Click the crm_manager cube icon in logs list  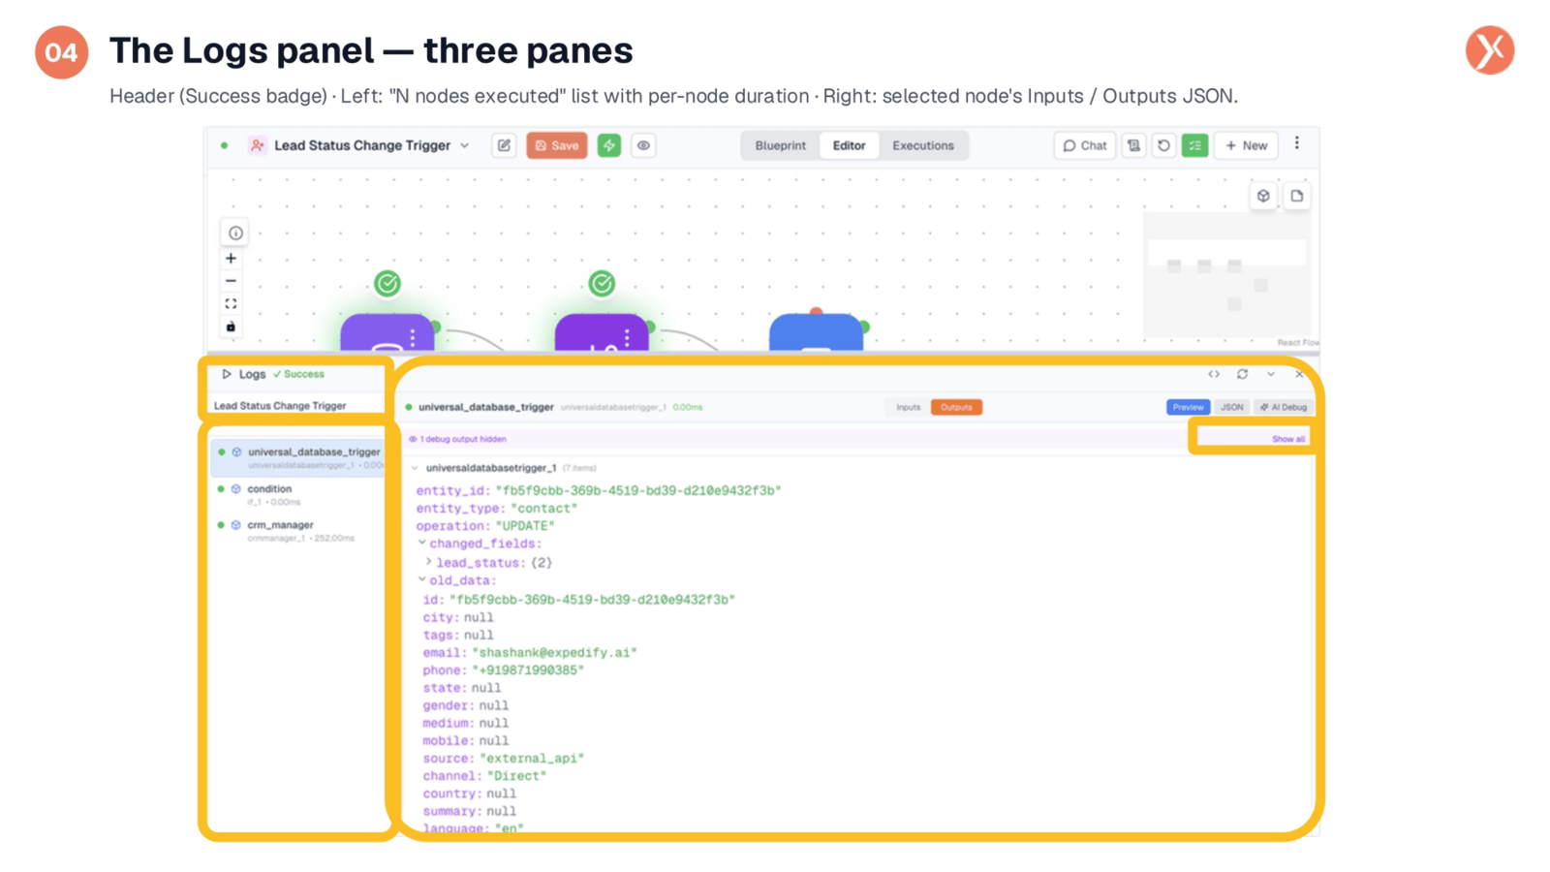click(235, 525)
